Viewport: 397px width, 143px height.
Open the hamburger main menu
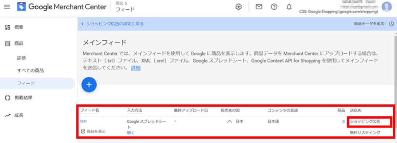click(x=7, y=7)
